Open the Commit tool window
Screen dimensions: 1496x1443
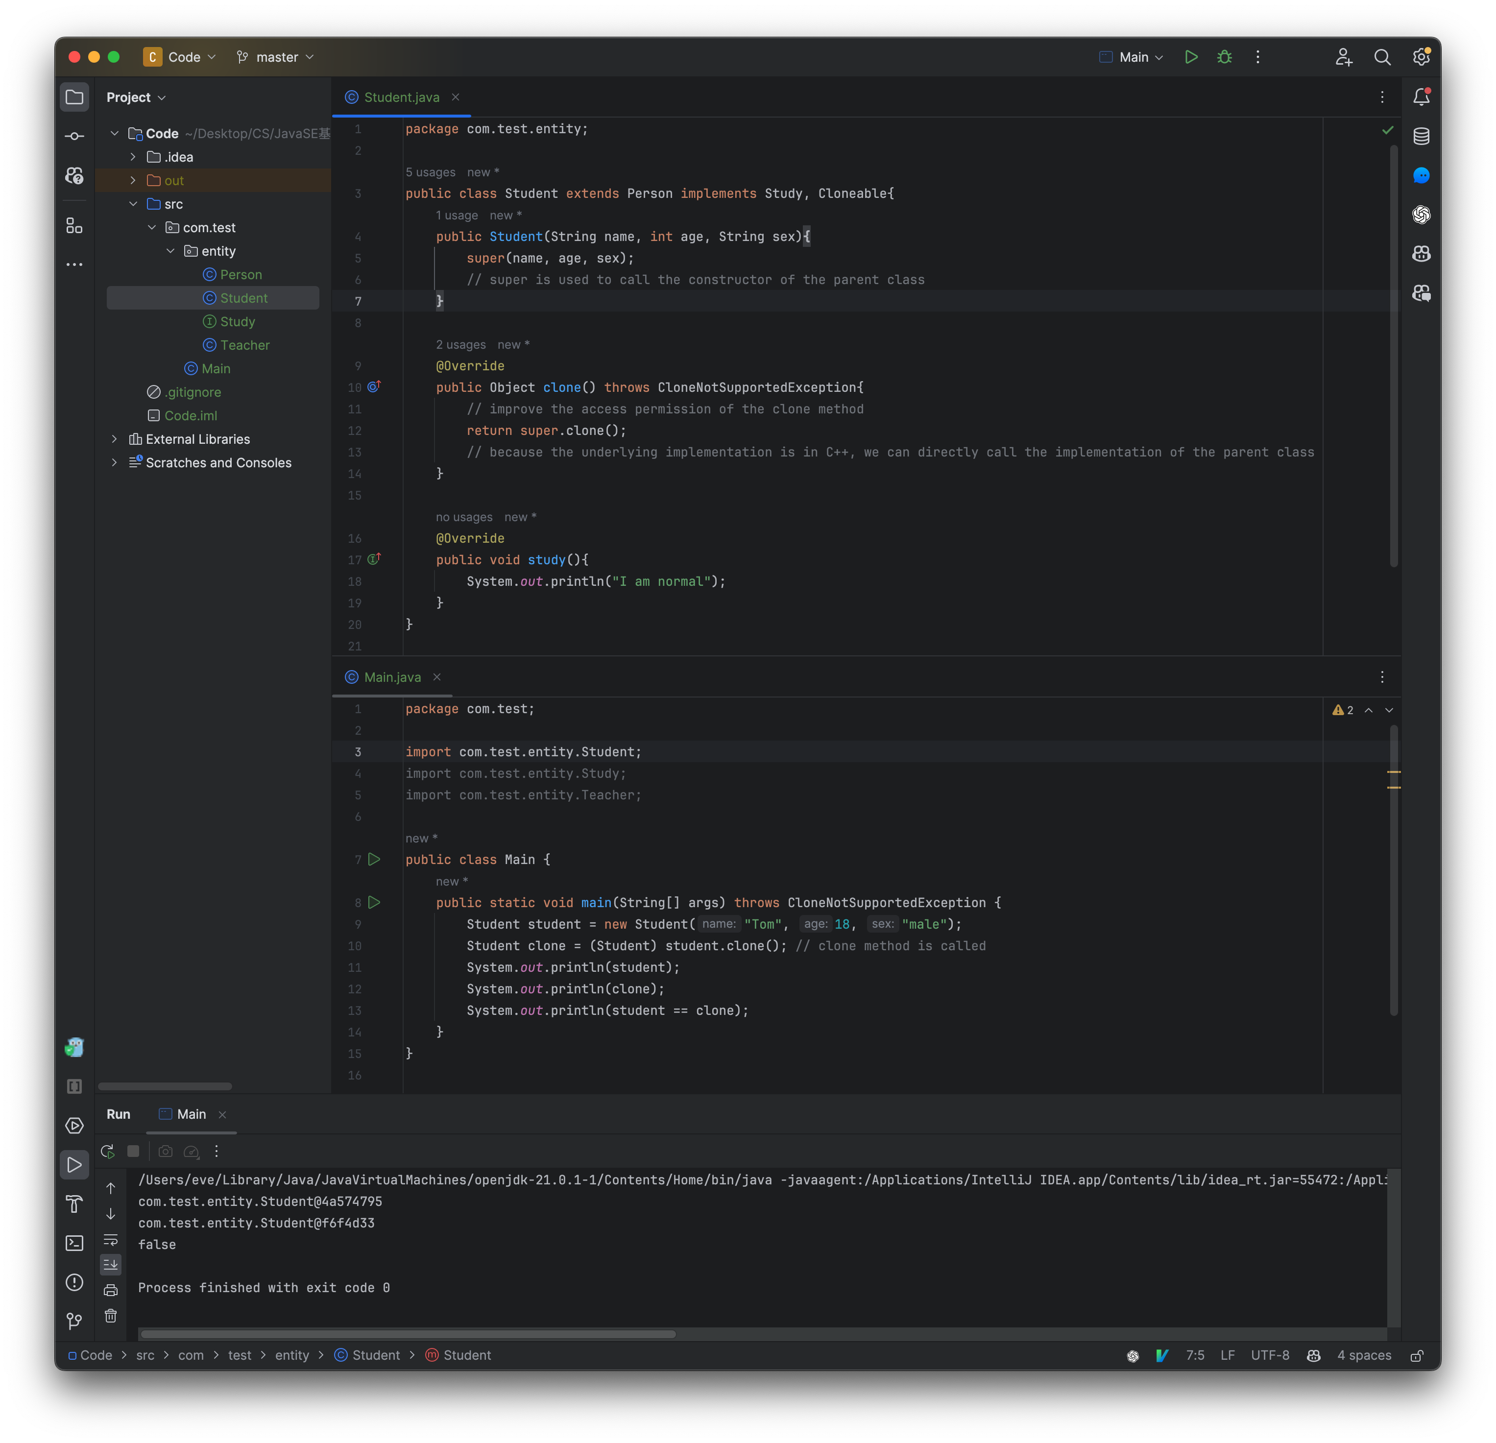[74, 135]
